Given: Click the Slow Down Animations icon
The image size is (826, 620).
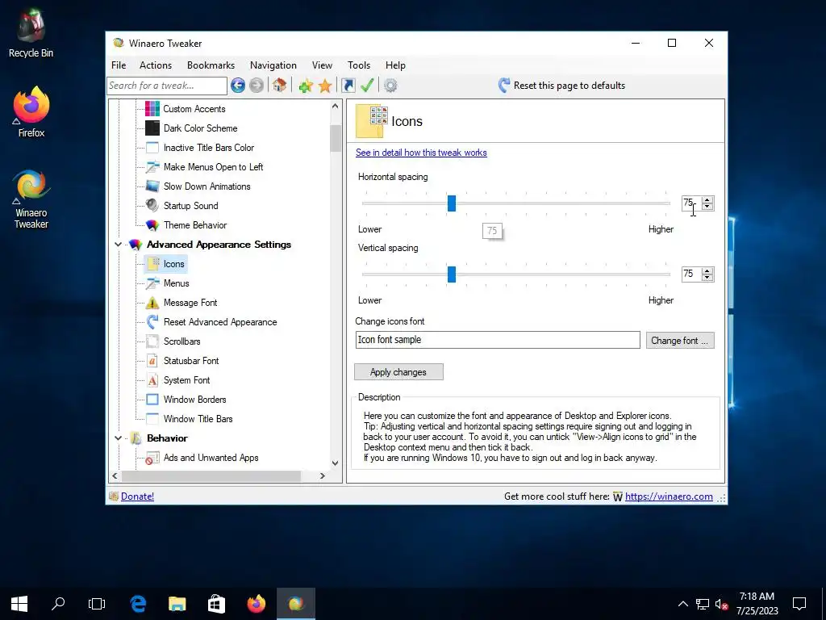Looking at the screenshot, I should (152, 186).
